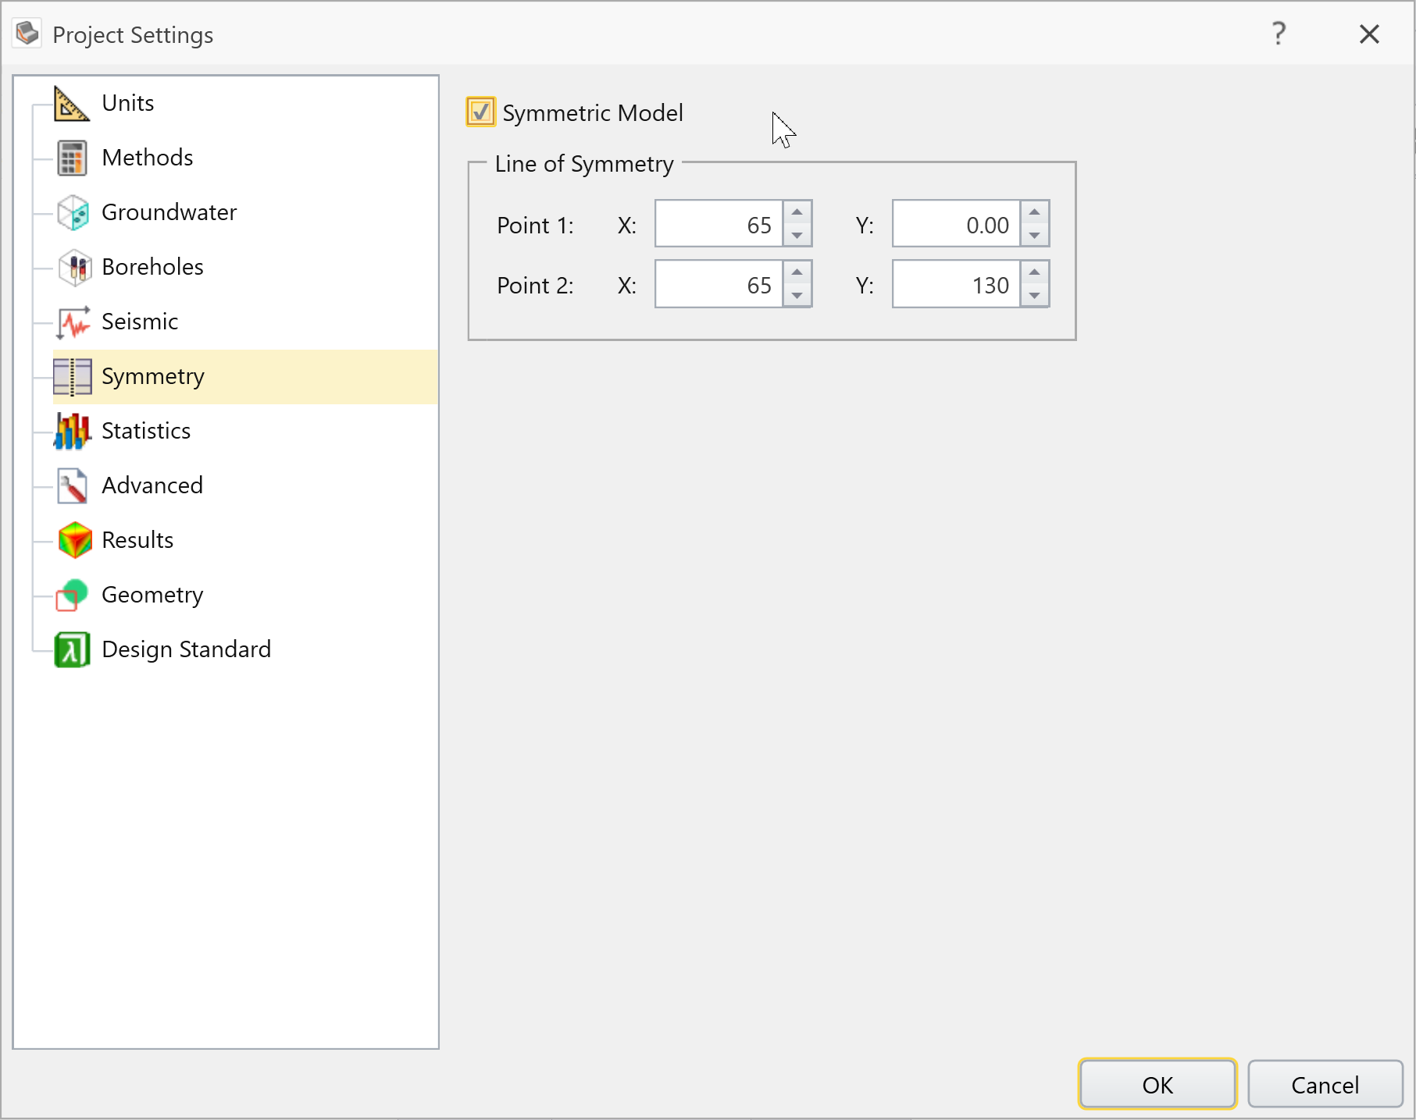Click the Cancel button

point(1325,1084)
